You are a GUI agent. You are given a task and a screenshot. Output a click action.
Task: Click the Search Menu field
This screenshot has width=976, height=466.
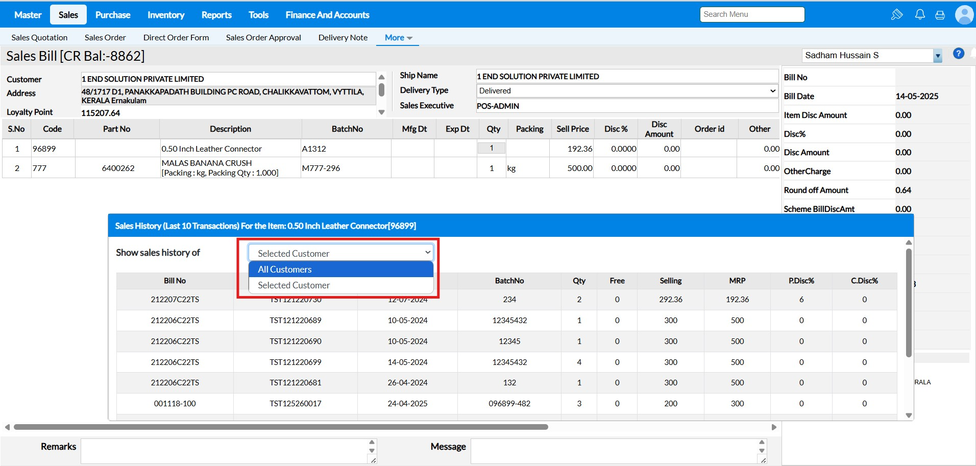pyautogui.click(x=751, y=14)
